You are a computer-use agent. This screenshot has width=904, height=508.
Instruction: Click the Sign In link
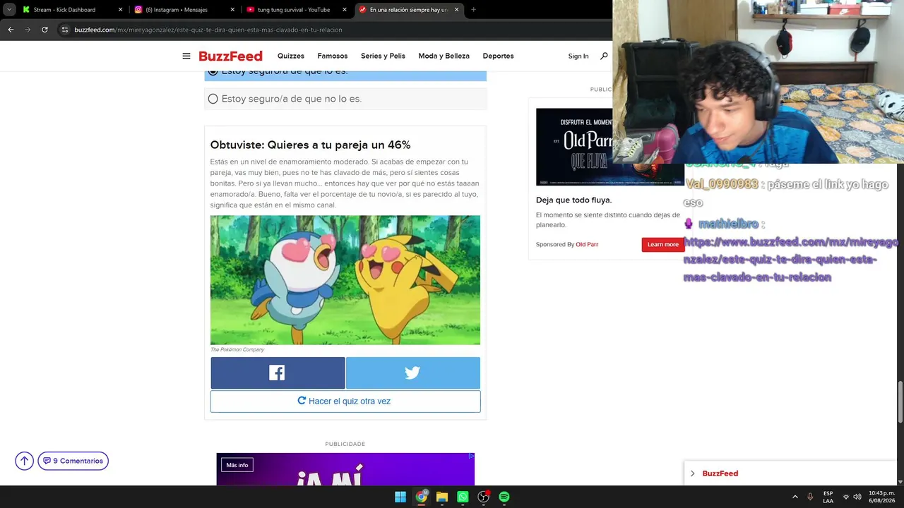coord(578,56)
